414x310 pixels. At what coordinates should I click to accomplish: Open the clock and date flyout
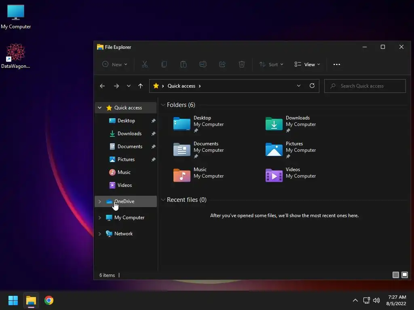[x=396, y=300]
